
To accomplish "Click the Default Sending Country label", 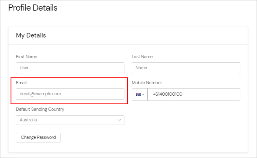I will click(x=40, y=109).
